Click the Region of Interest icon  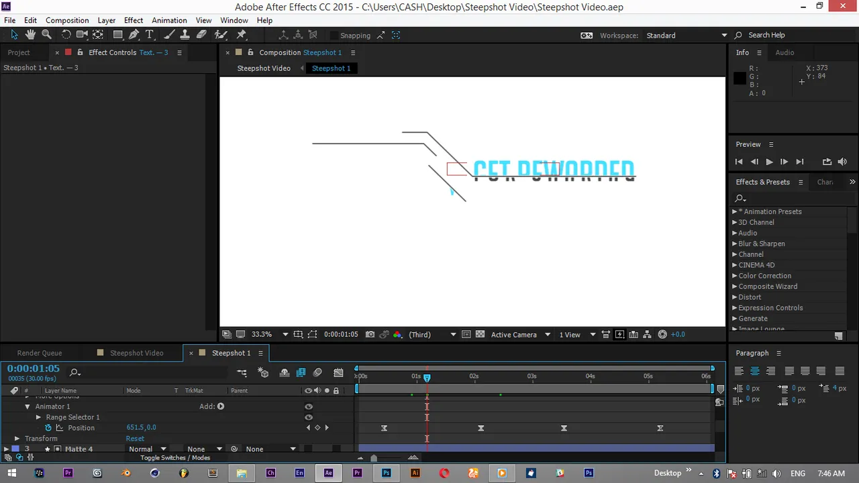[466, 334]
